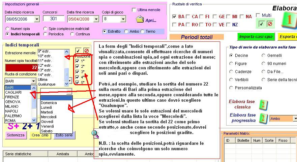Click the Esporta button
297x162 pixels.
pos(287,37)
